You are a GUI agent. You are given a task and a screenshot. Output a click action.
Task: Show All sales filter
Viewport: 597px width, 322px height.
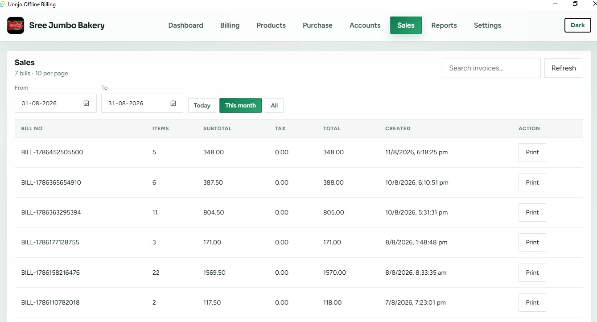[x=274, y=106]
